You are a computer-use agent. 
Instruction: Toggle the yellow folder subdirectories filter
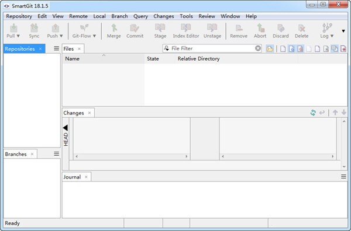tap(270, 48)
